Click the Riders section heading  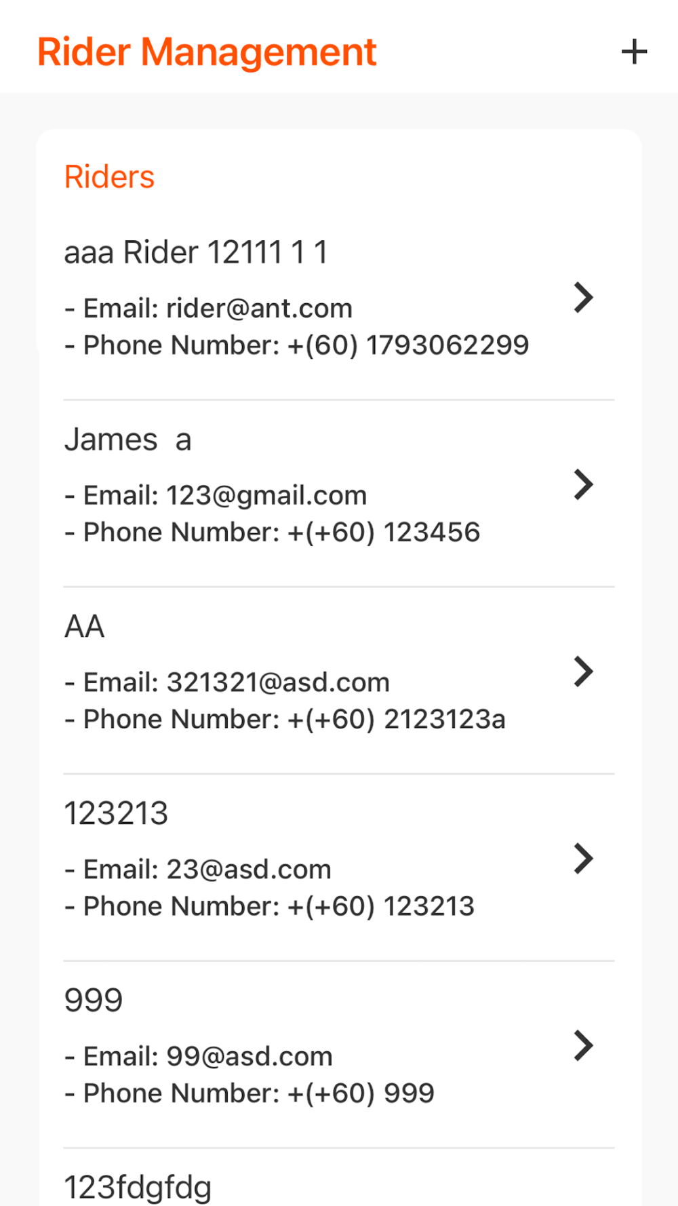point(109,177)
